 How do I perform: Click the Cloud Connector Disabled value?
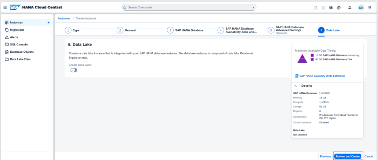tap(324, 122)
